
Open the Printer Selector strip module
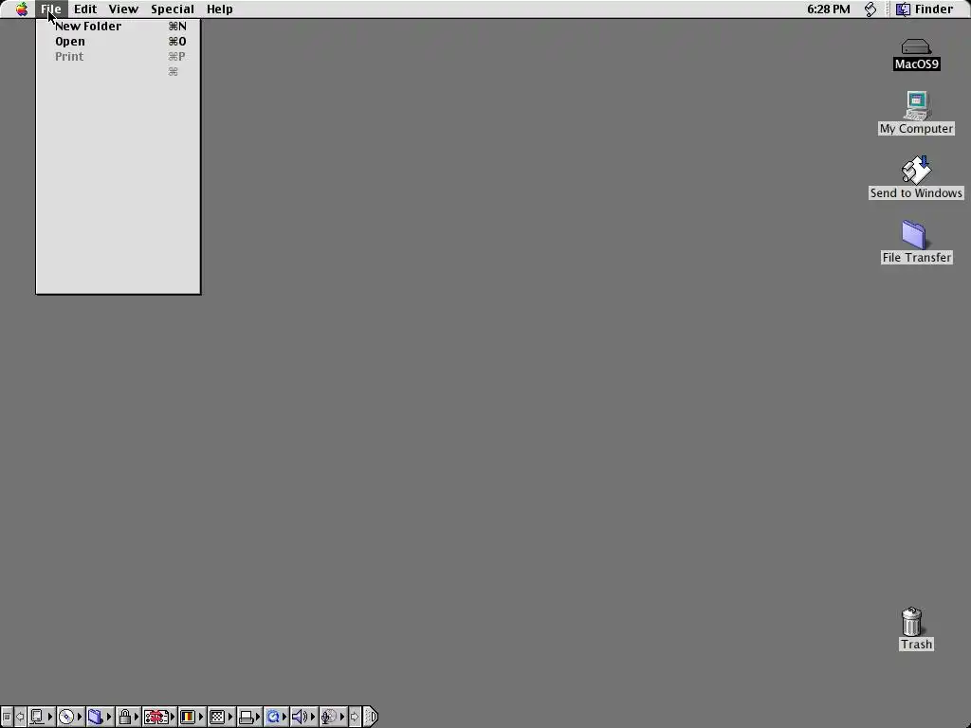249,717
